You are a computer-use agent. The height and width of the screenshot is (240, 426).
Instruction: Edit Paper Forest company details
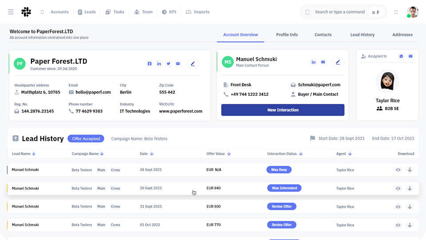pyautogui.click(x=193, y=64)
